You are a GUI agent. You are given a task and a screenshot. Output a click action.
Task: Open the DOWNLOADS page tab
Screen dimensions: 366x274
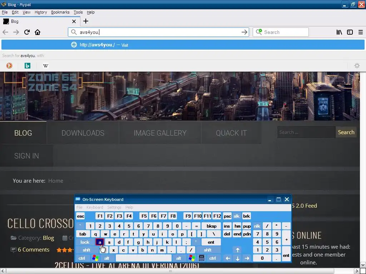click(x=83, y=133)
